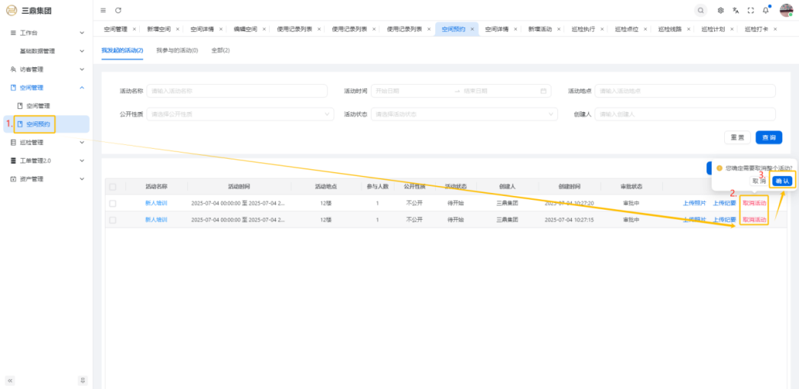Toggle fullscreen mode icon
799x389 pixels.
click(750, 10)
